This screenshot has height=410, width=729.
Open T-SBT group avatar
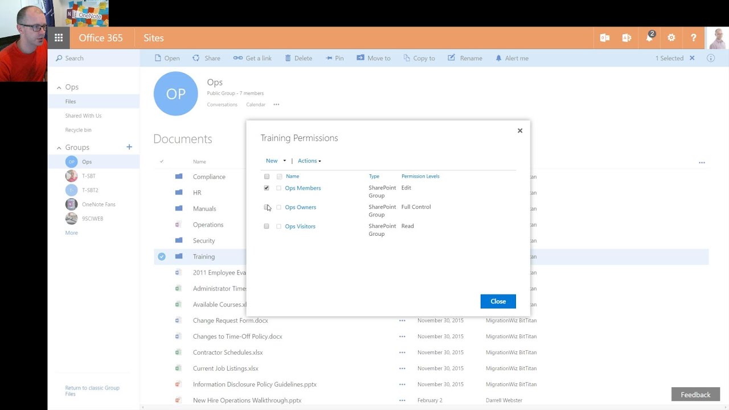tap(71, 176)
